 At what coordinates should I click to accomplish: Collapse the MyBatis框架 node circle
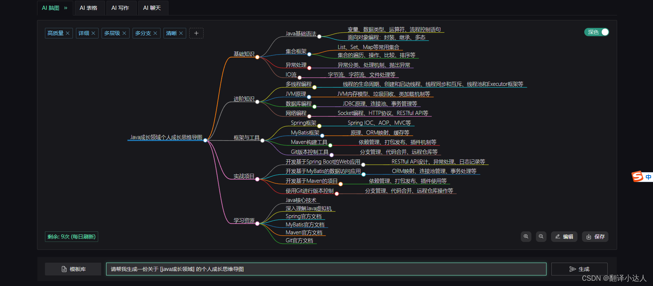[322, 136]
